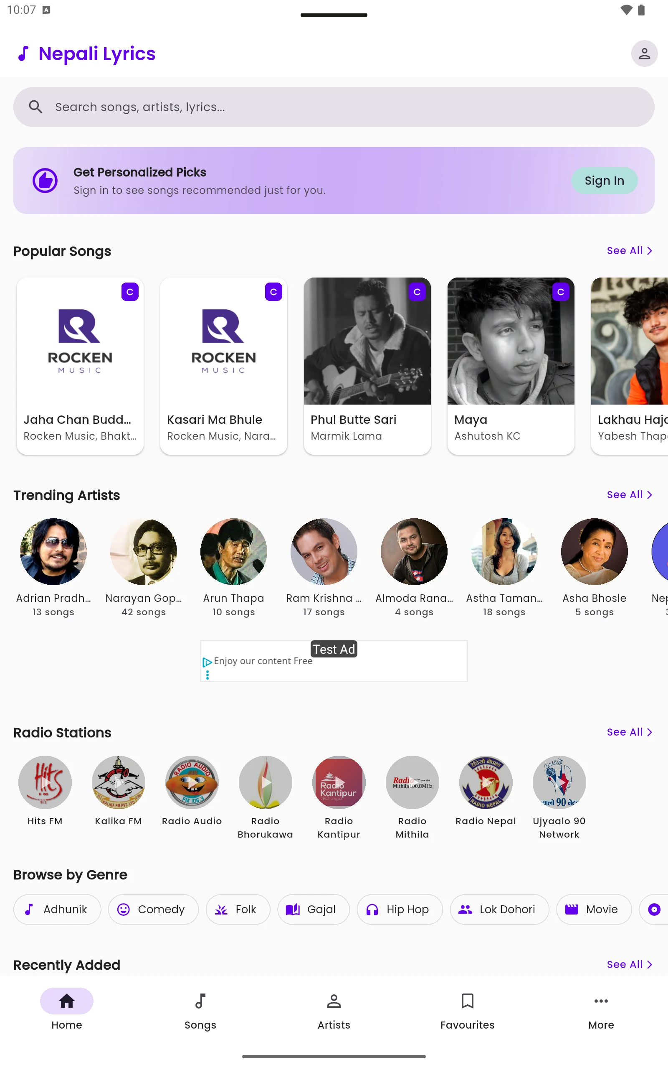Open Astha Tamang artist avatar
Viewport: 668px width, 1070px height.
(504, 552)
